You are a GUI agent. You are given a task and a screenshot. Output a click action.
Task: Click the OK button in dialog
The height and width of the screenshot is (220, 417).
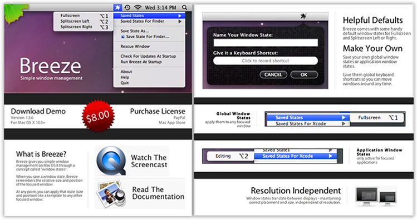click(x=304, y=74)
